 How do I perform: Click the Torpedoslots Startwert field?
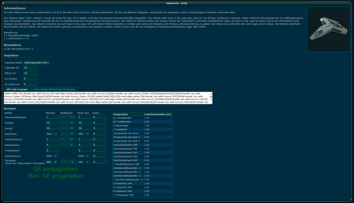[52, 150]
